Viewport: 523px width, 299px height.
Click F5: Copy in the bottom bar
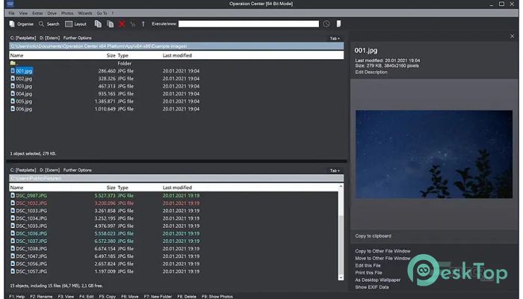(108, 296)
